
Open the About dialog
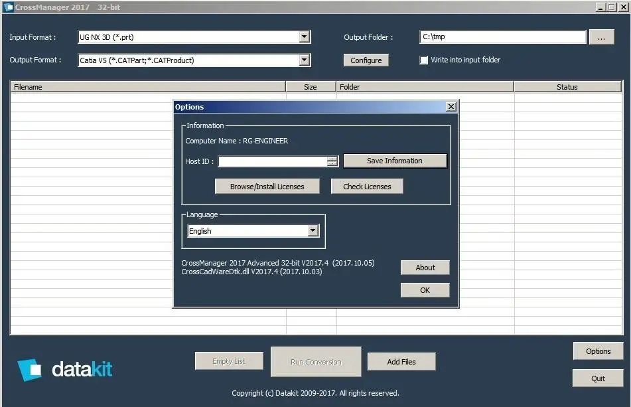(x=425, y=268)
